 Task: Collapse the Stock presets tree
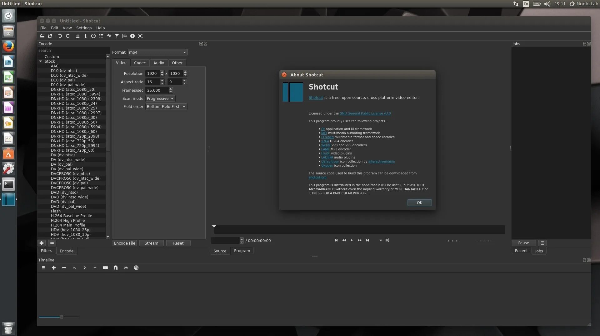point(41,61)
